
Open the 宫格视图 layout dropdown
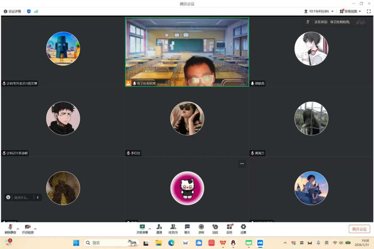[x=350, y=11]
